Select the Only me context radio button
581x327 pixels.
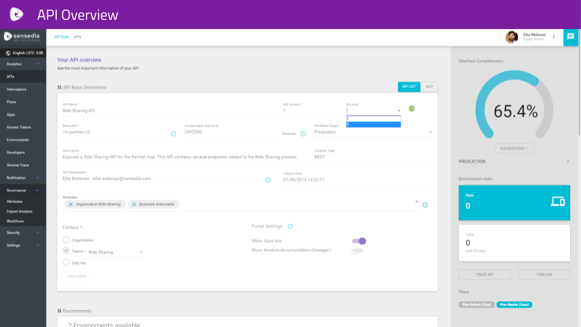click(66, 262)
